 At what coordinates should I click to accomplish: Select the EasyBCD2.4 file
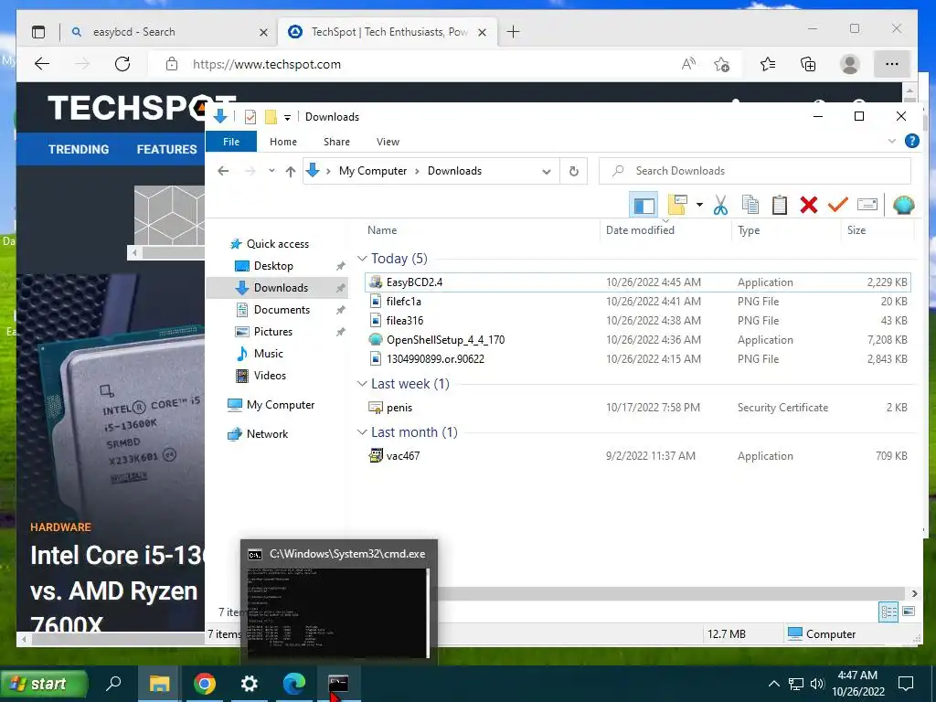[x=637, y=282]
